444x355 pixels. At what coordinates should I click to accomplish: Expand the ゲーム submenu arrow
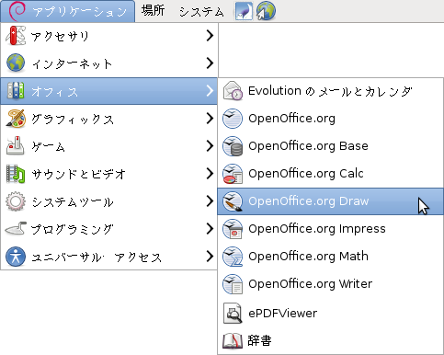coord(210,146)
